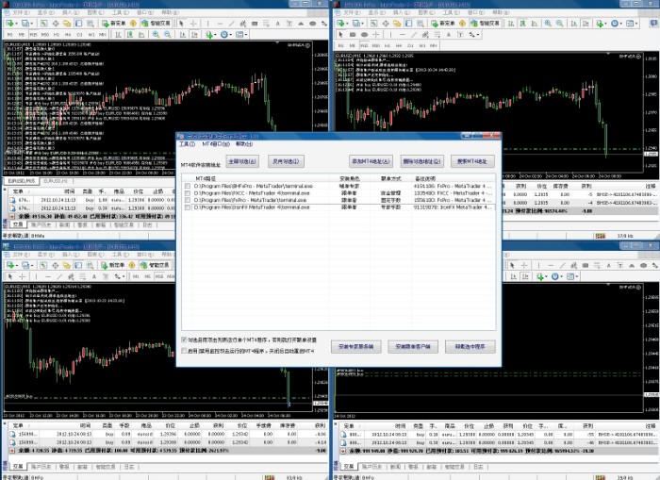Open 帮助(H) menu in the center dialog

[x=244, y=144]
